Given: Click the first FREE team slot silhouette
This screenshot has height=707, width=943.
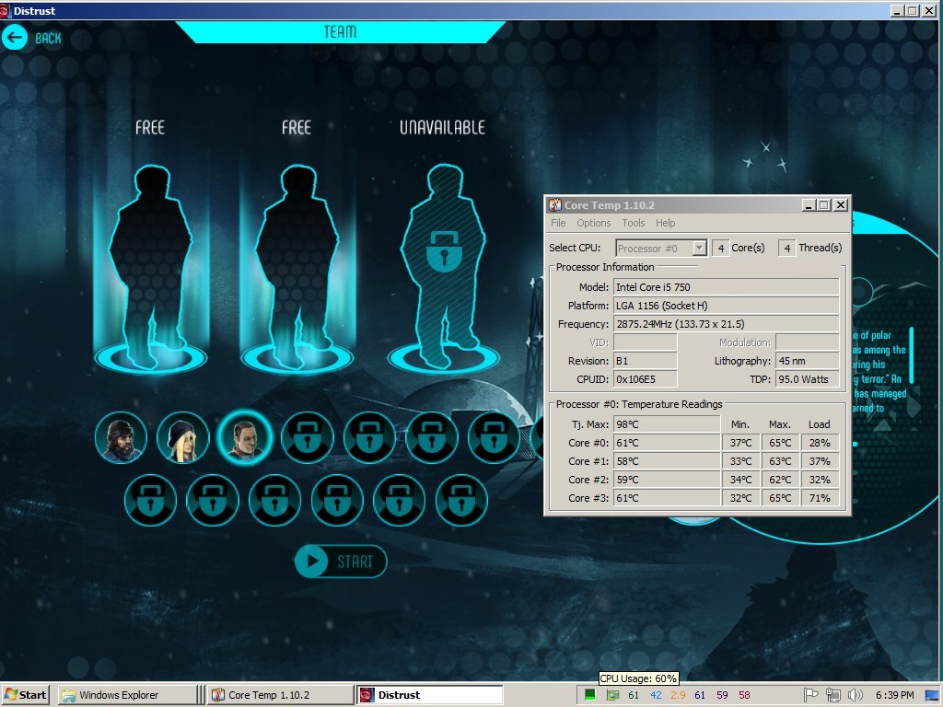Looking at the screenshot, I should pyautogui.click(x=150, y=268).
